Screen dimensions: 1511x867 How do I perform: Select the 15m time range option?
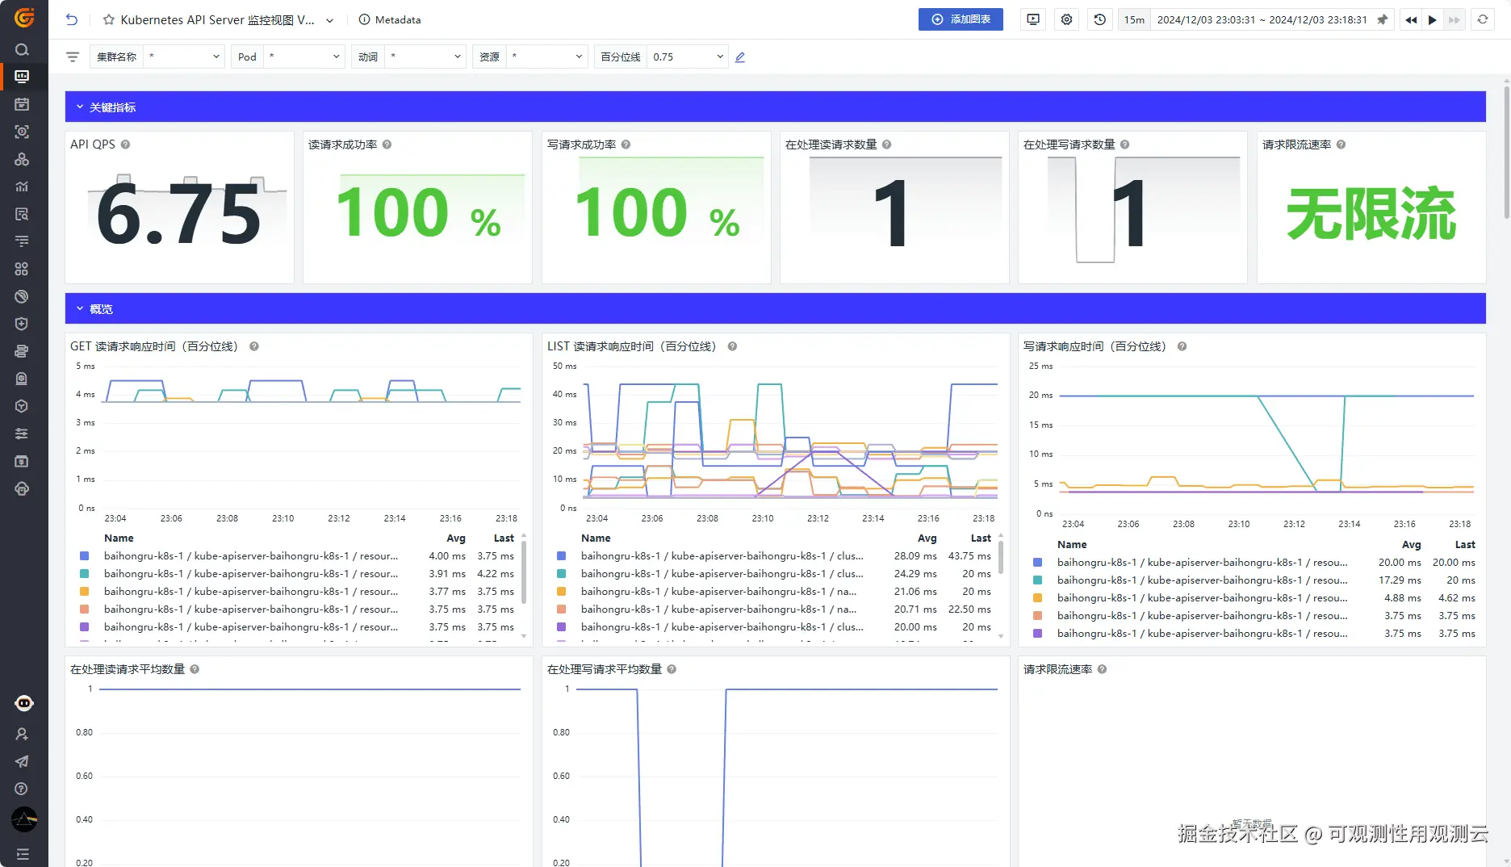[x=1134, y=19]
